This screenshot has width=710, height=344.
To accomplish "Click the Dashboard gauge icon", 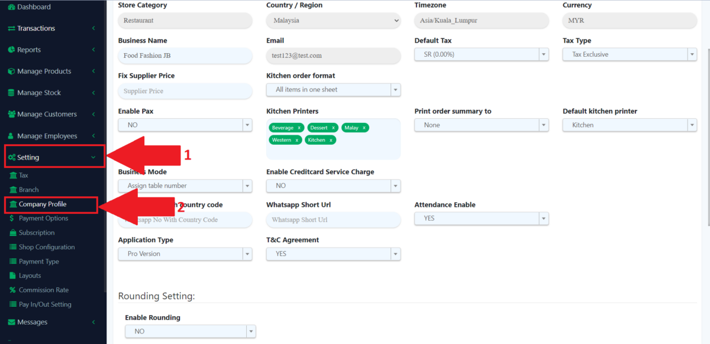I will [x=11, y=7].
